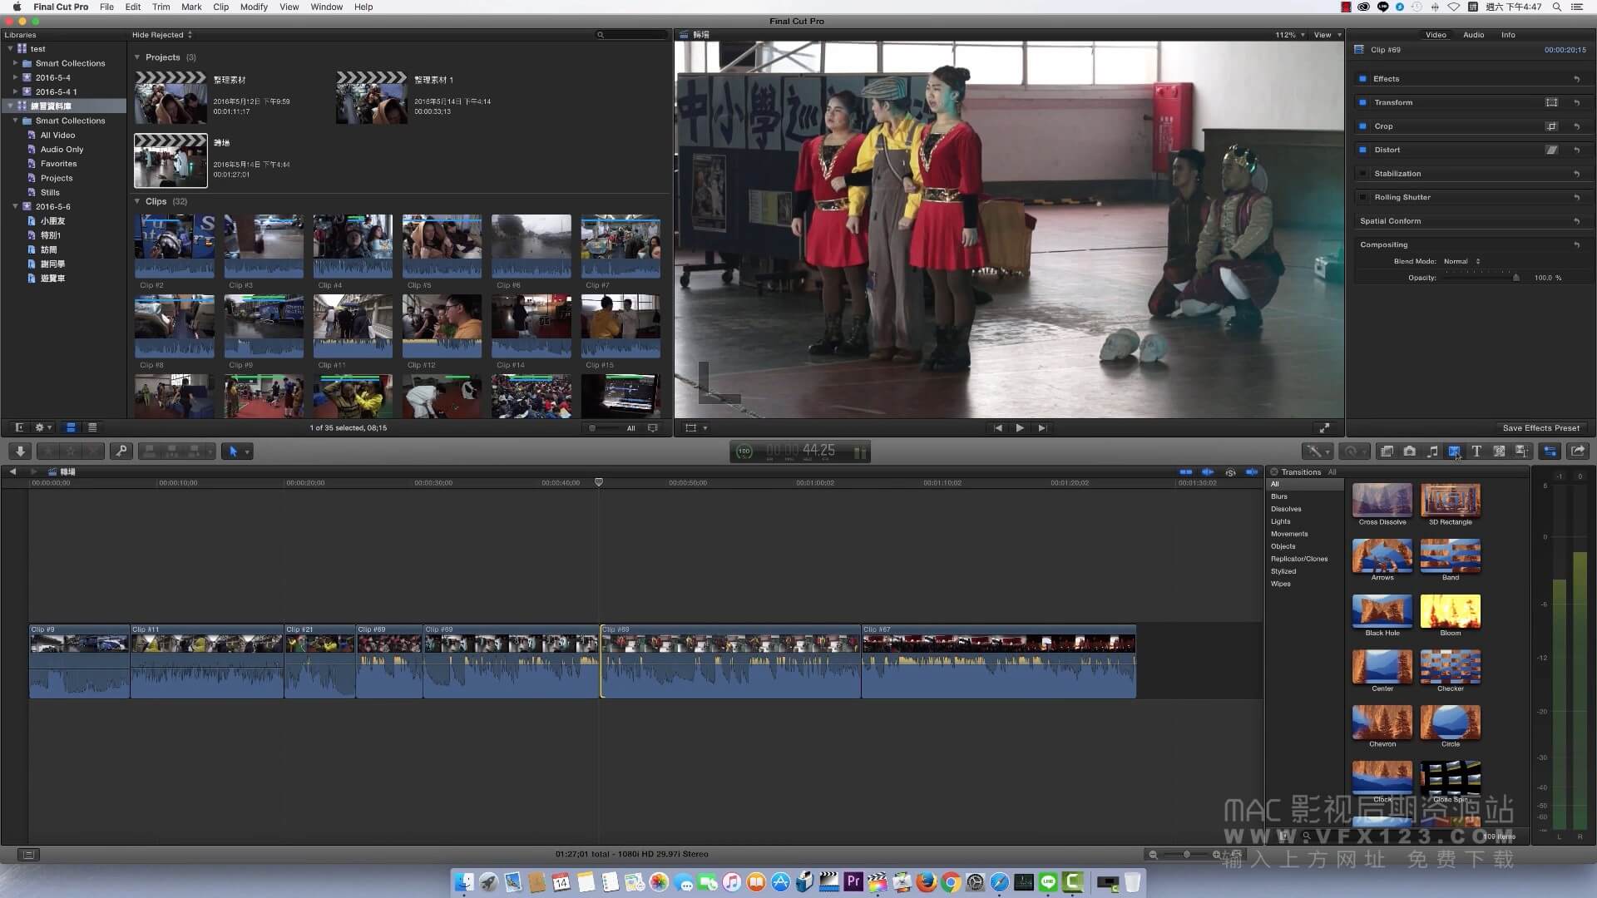Expand the 2016-5-4 event

pyautogui.click(x=15, y=77)
